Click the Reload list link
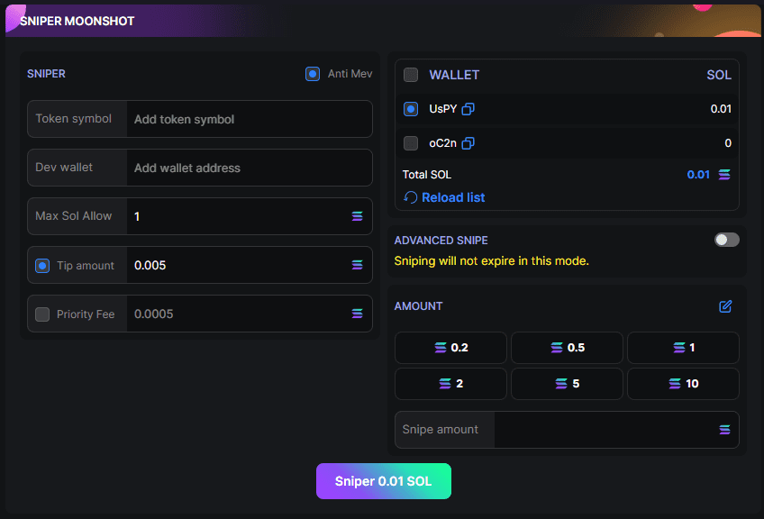The width and height of the screenshot is (764, 519). 452,197
